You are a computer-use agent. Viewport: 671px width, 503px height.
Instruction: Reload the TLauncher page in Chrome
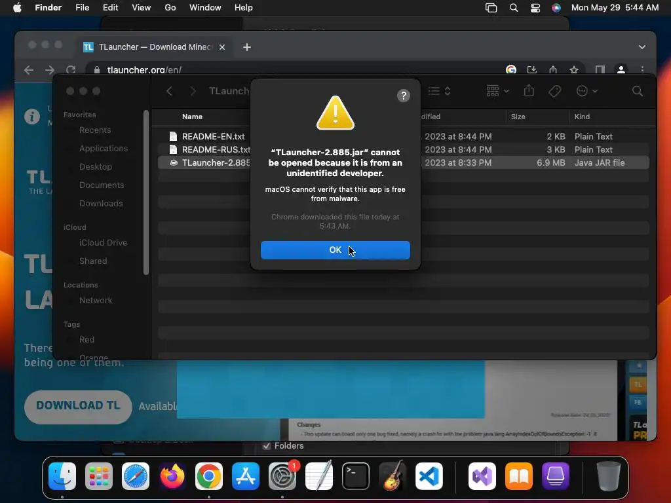pos(71,69)
